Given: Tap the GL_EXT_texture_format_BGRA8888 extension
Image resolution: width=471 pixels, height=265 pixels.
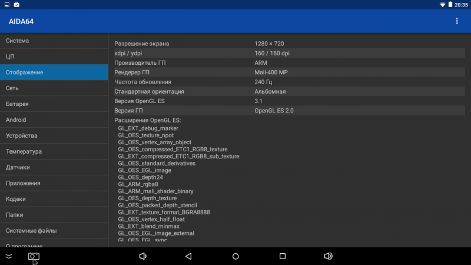Looking at the screenshot, I should [x=164, y=212].
